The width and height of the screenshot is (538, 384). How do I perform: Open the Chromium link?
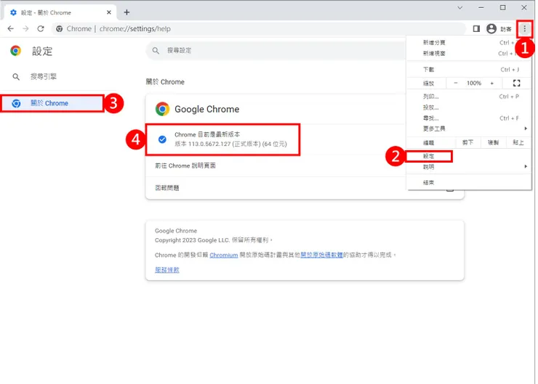pyautogui.click(x=225, y=256)
